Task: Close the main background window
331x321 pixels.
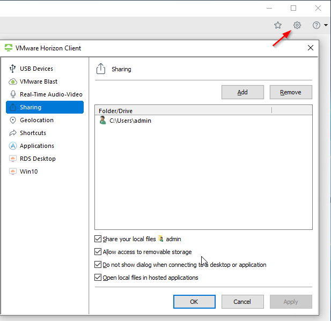Action: coord(318,8)
